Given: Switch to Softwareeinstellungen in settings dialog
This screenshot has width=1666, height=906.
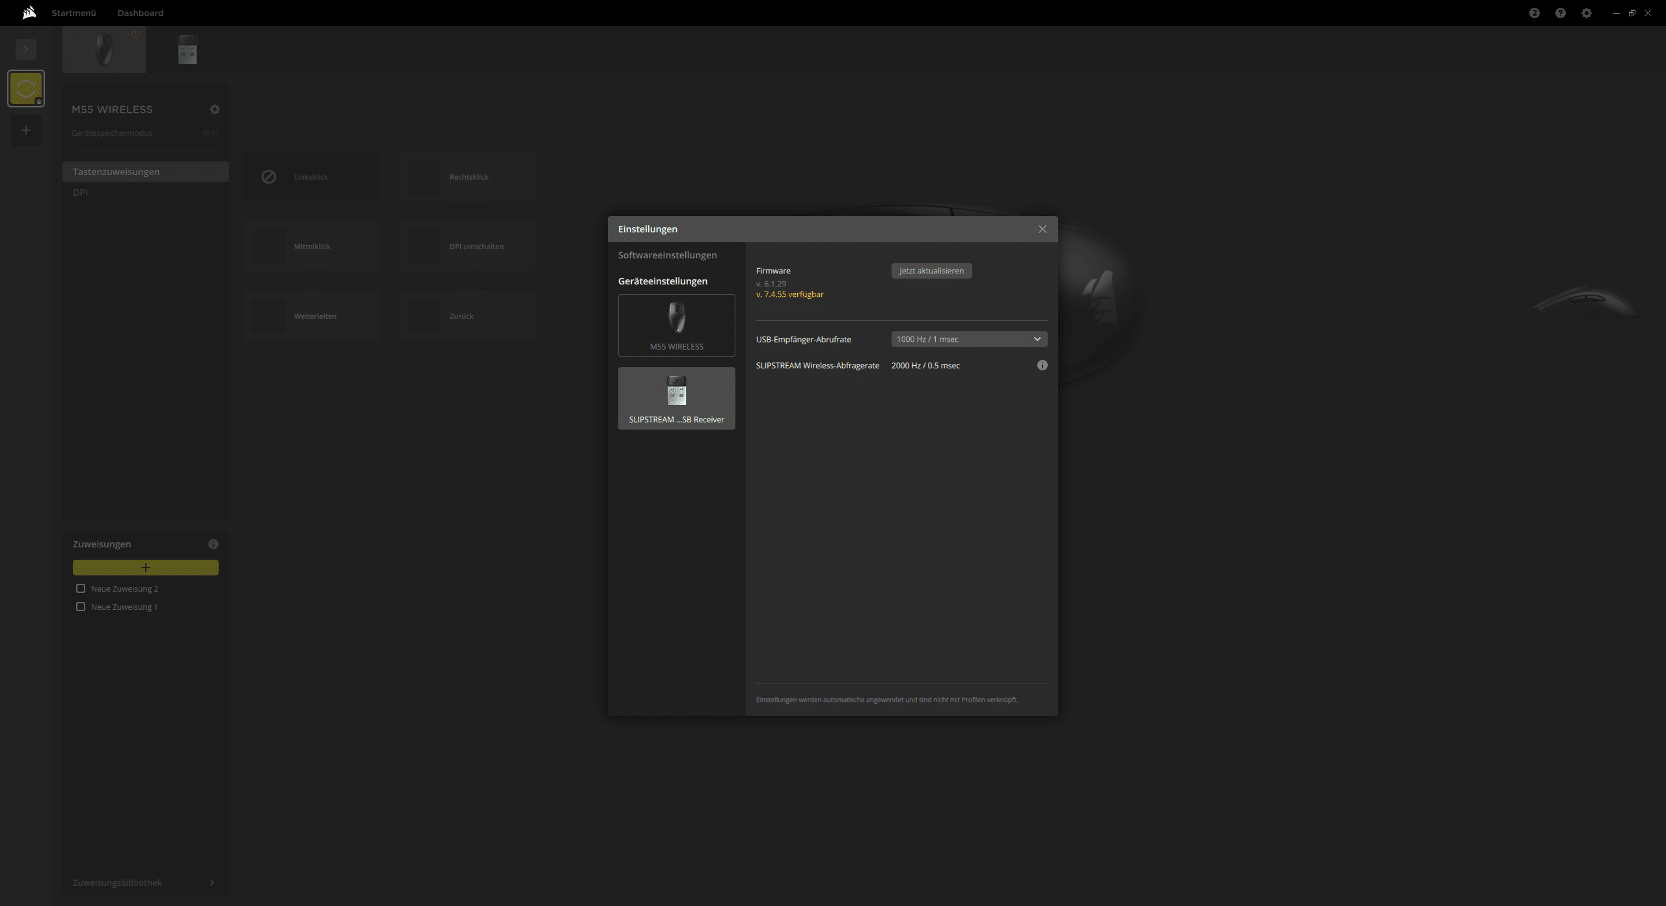Looking at the screenshot, I should click(x=667, y=255).
